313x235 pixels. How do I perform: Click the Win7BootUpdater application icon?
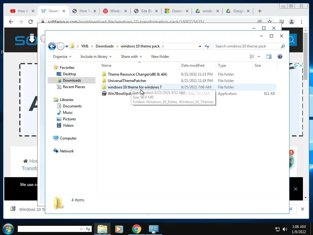point(104,94)
